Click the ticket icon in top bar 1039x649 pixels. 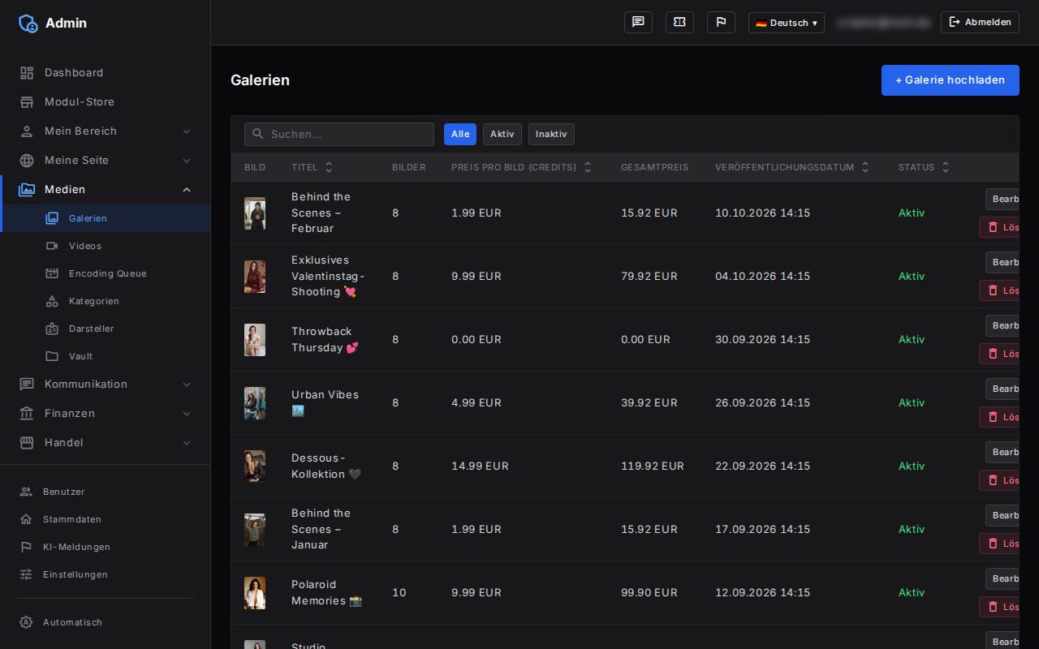(x=679, y=23)
